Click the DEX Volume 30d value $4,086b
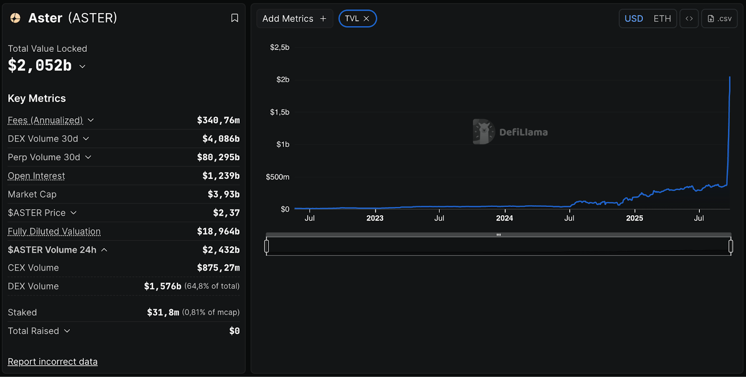 (x=221, y=139)
